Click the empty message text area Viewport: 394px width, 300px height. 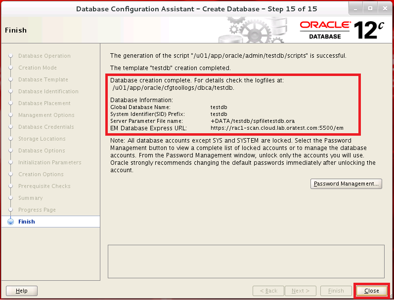246,261
